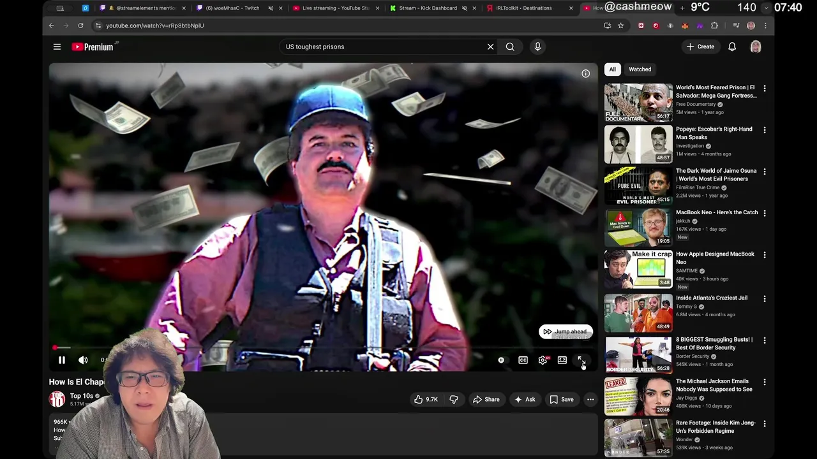Open the Top 10s channel avatar
Viewport: 817px width, 459px height.
tap(57, 400)
